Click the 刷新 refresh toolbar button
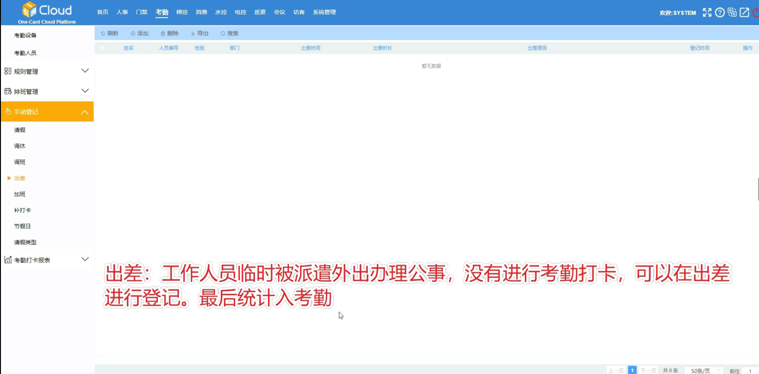The width and height of the screenshot is (759, 374). pos(110,33)
